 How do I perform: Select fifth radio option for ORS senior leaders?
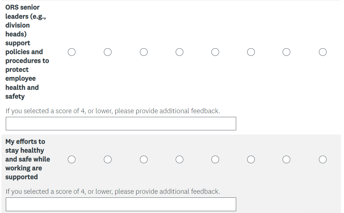pos(215,52)
